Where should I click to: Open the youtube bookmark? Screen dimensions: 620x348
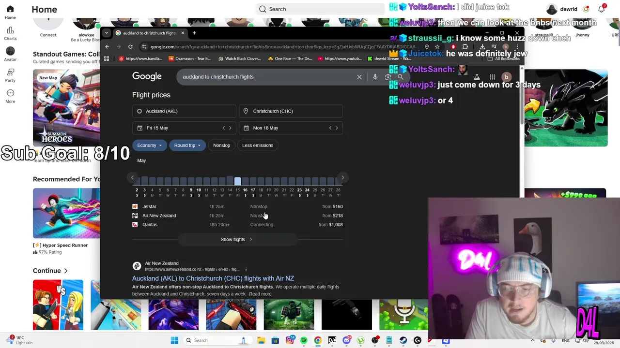pos(340,58)
